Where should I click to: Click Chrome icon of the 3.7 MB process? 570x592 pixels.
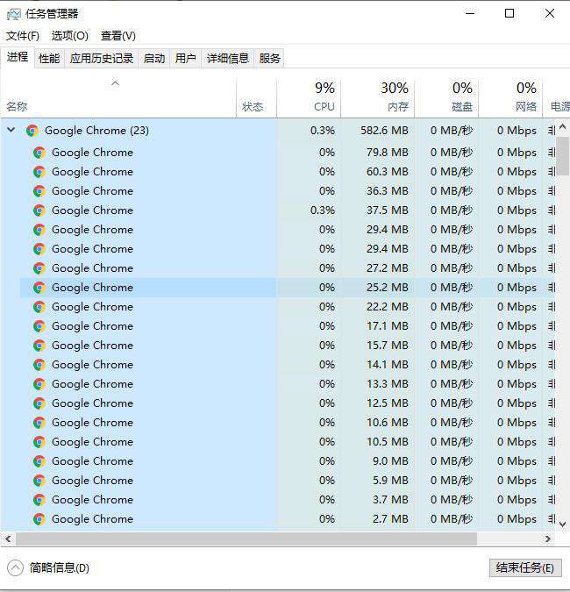[x=39, y=500]
